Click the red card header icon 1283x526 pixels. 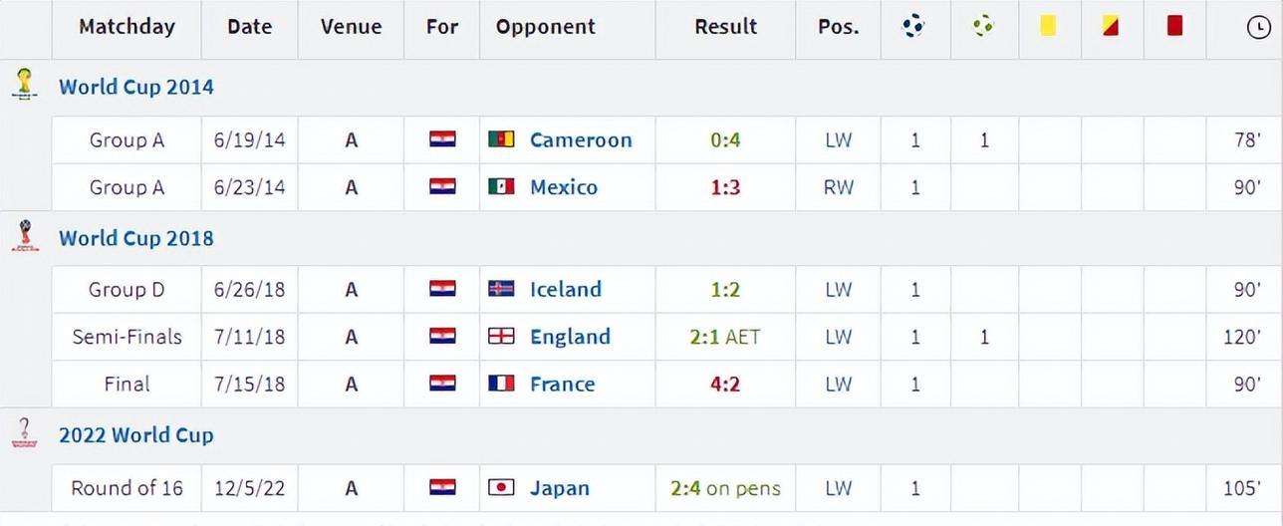pos(1174,26)
